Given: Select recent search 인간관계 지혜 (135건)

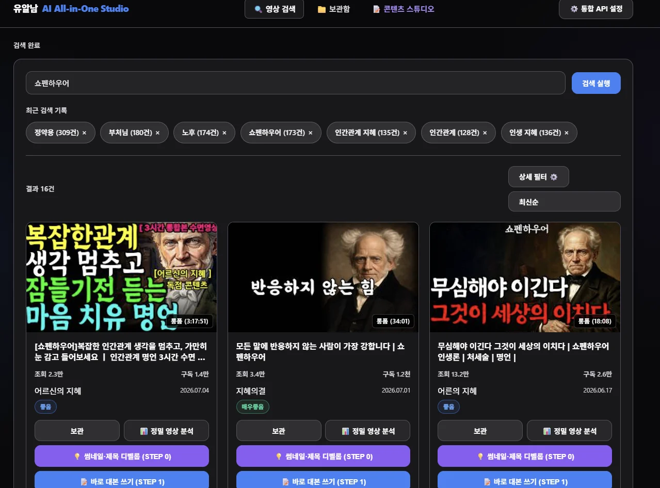Looking at the screenshot, I should [367, 133].
